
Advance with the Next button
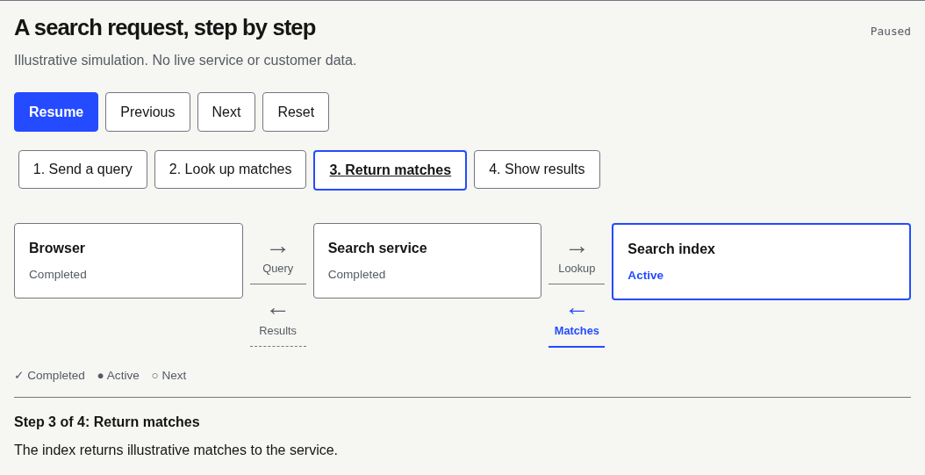[x=226, y=112]
